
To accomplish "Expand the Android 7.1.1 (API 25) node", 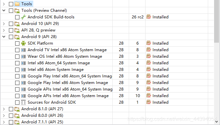I will [x=4, y=122].
